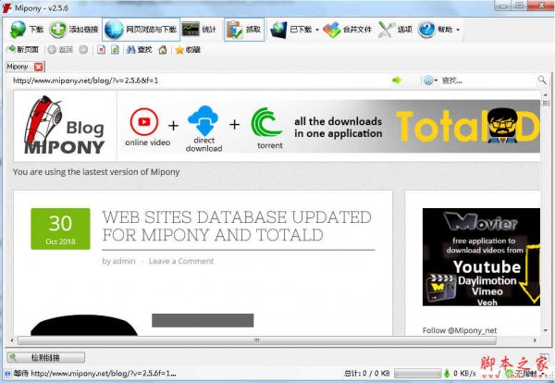
Task: Click the vertical scrollbar down arrow
Action: (x=546, y=330)
